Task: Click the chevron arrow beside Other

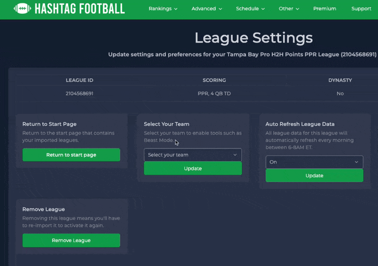Action: (x=298, y=9)
